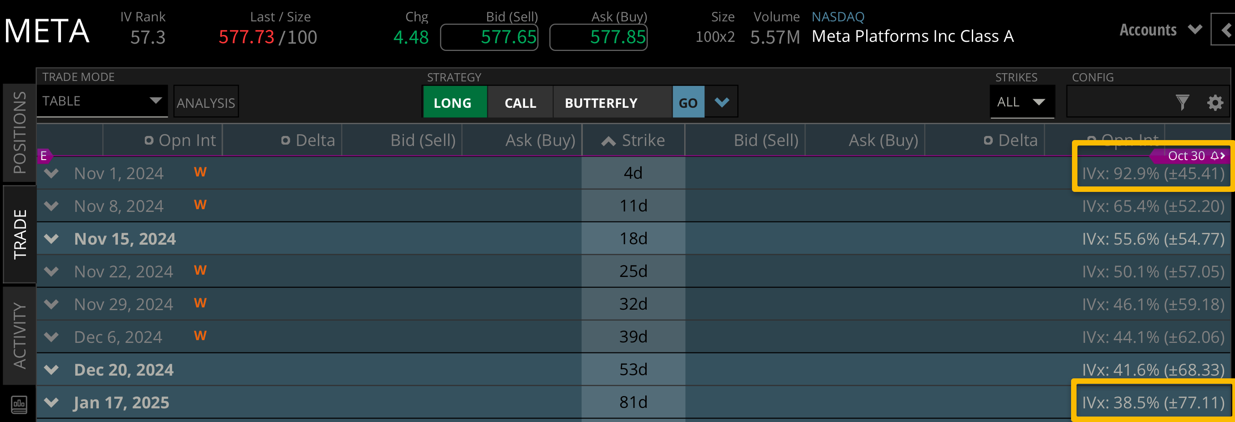The width and height of the screenshot is (1235, 422).
Task: Open the TRADE MODE Table dropdown
Action: click(102, 101)
